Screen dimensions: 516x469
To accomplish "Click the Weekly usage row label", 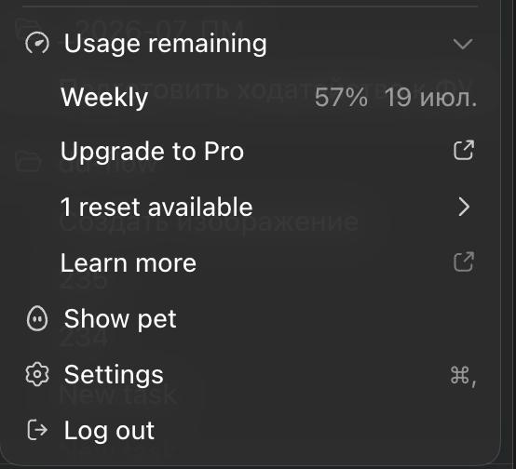I will 104,98.
